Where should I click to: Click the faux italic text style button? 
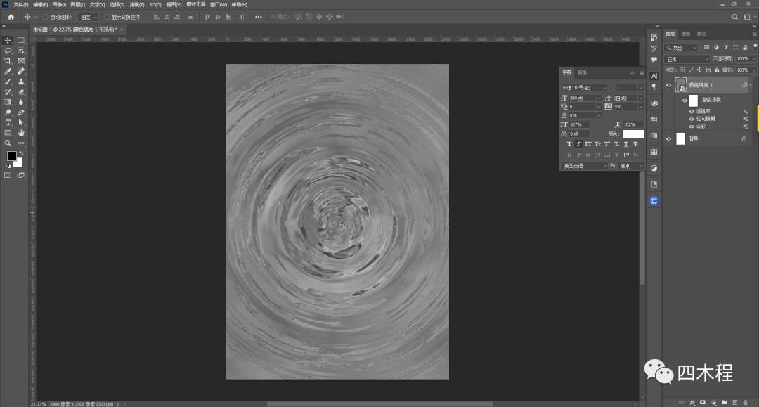tap(578, 144)
